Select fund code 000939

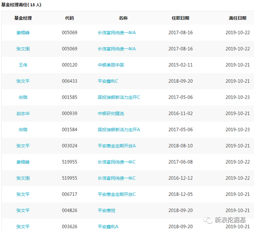(x=69, y=114)
